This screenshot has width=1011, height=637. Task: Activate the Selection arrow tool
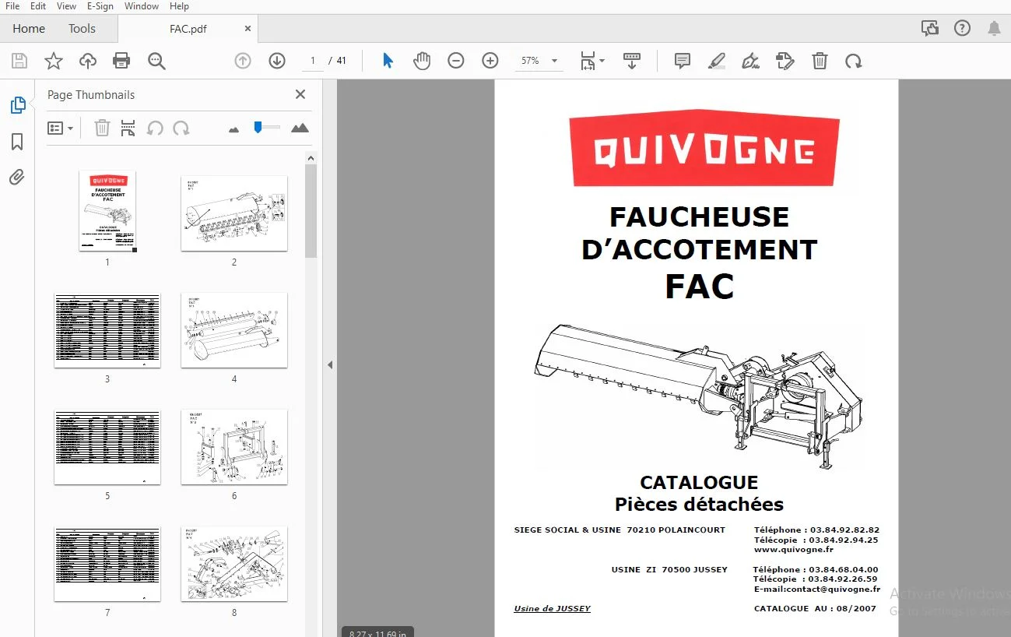388,61
